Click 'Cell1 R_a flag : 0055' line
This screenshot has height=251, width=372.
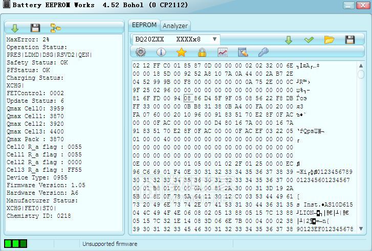(44, 154)
